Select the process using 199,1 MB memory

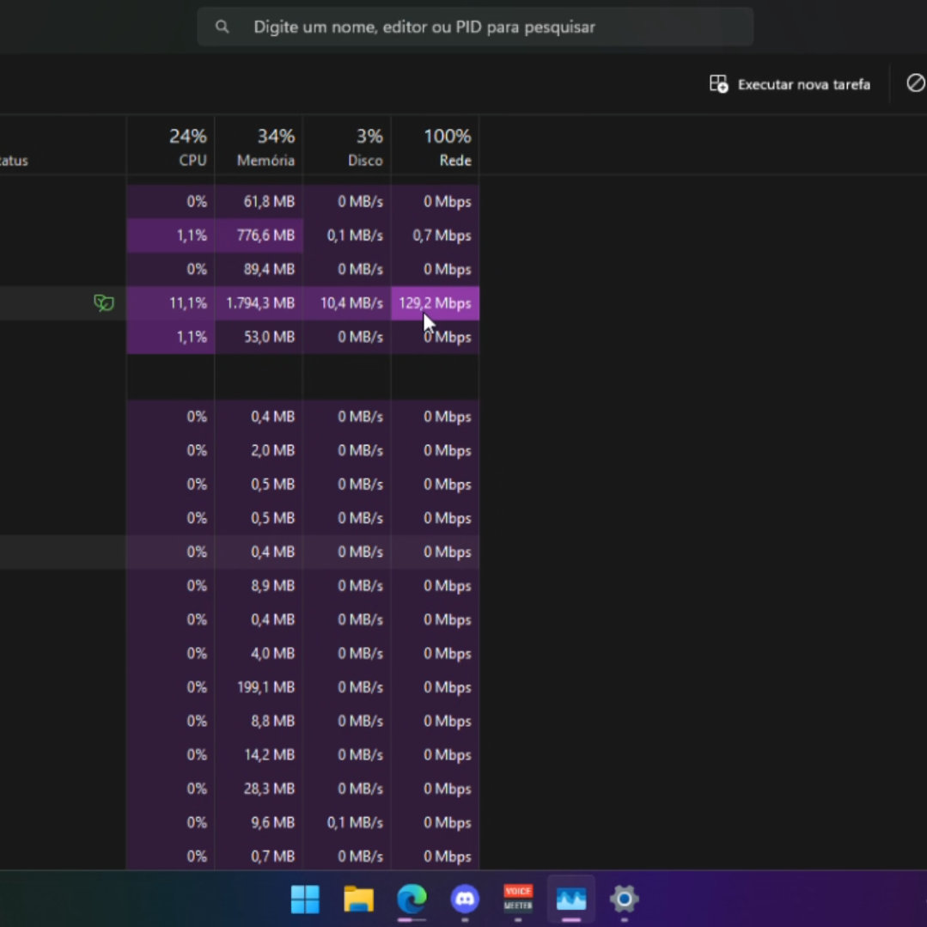pos(259,687)
